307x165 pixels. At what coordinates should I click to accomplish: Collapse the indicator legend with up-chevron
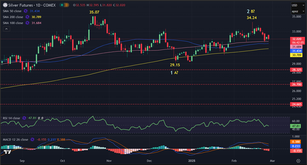point(6,29)
